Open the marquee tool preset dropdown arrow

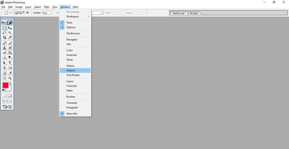10,13
